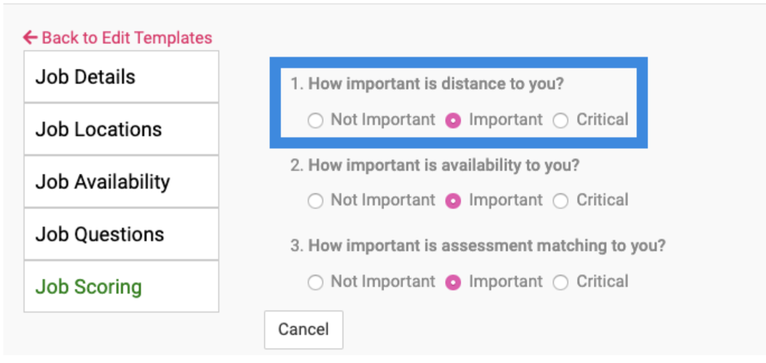Mark assessment matching as Critical
The width and height of the screenshot is (766, 363).
[x=560, y=283]
